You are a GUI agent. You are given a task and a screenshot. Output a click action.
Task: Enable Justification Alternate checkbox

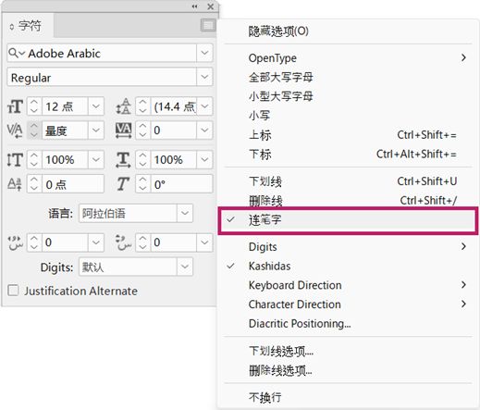coord(13,291)
